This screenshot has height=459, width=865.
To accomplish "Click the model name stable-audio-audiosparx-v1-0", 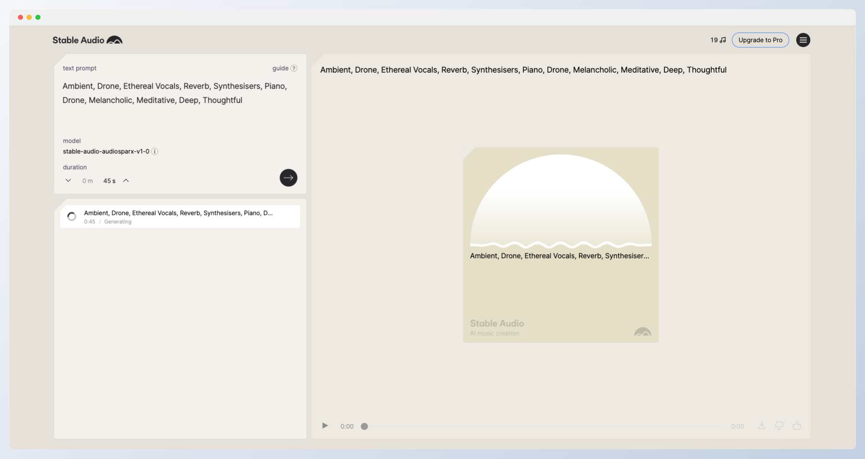I will pos(106,152).
